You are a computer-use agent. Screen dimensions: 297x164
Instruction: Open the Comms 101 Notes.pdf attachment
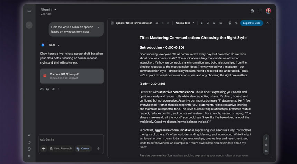72,76
